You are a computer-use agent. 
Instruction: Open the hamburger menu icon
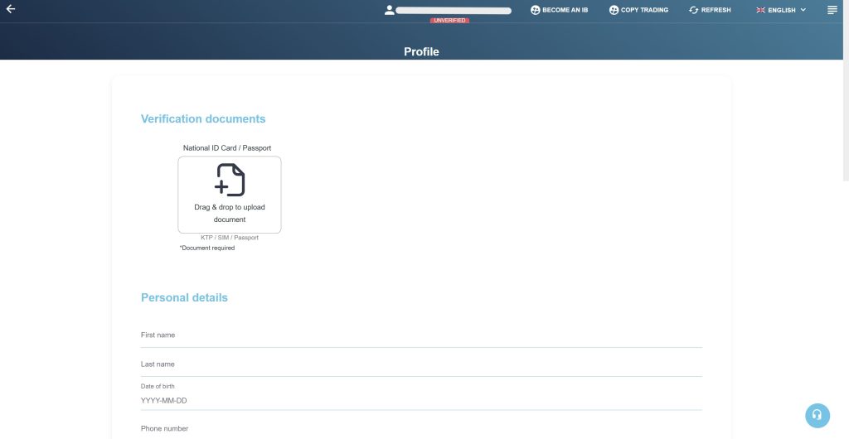pyautogui.click(x=832, y=10)
